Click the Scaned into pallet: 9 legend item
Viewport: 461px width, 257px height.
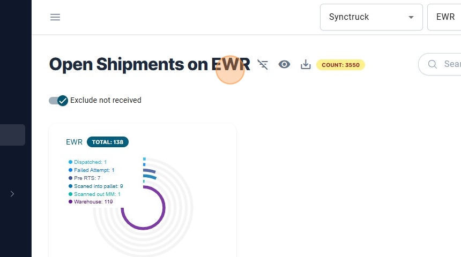[x=98, y=186]
